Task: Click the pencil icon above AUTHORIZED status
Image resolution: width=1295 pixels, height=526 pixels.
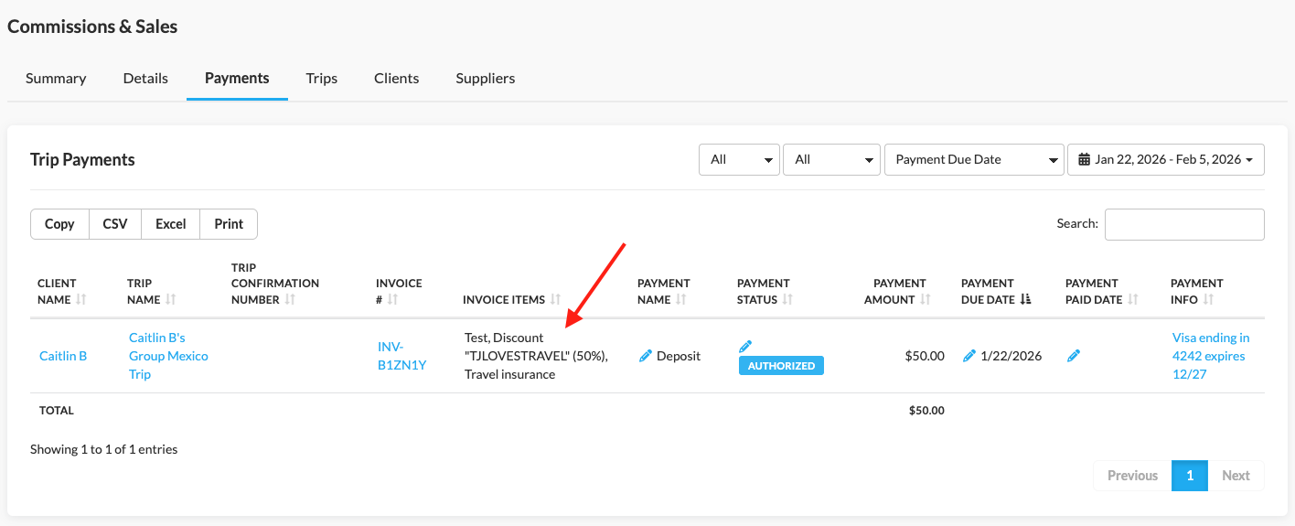Action: point(745,346)
